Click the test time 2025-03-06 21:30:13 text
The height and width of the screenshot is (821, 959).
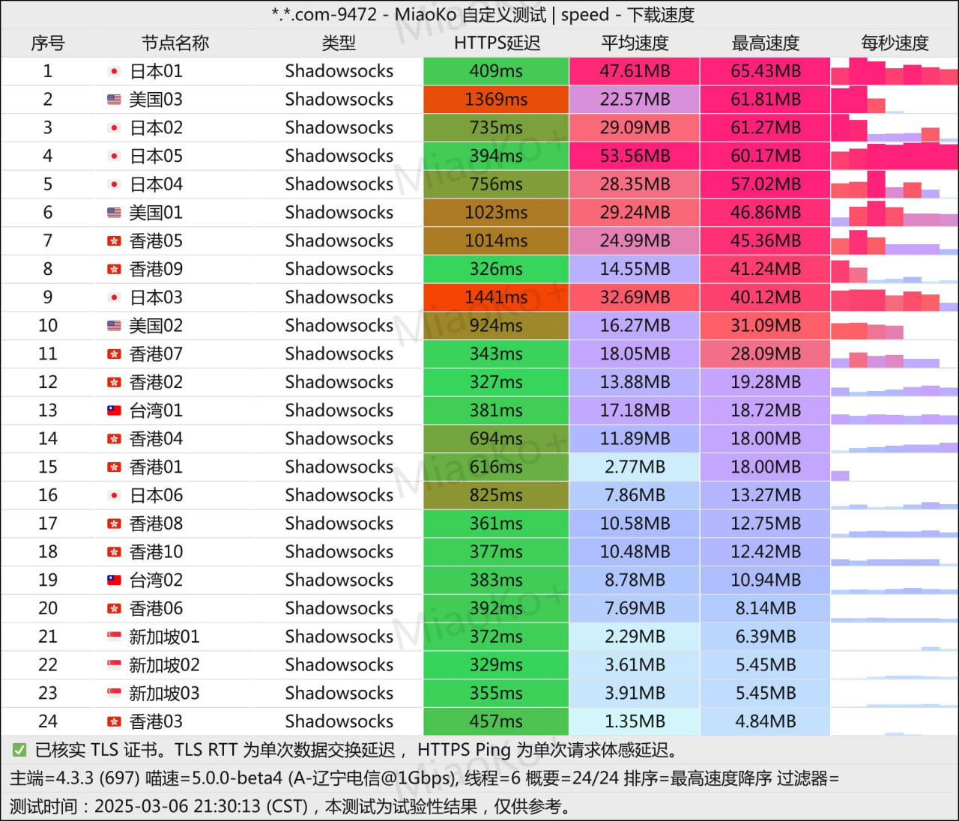178,807
